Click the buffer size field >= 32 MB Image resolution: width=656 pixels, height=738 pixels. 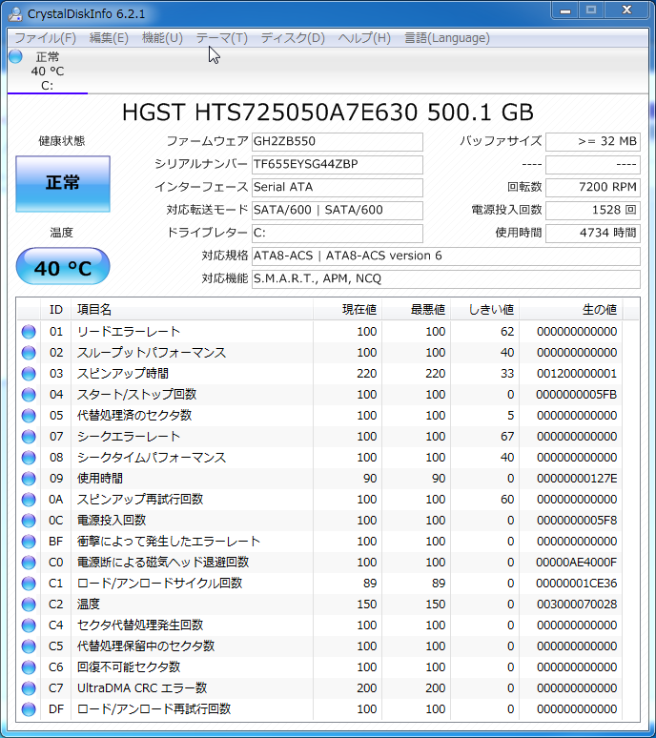593,142
